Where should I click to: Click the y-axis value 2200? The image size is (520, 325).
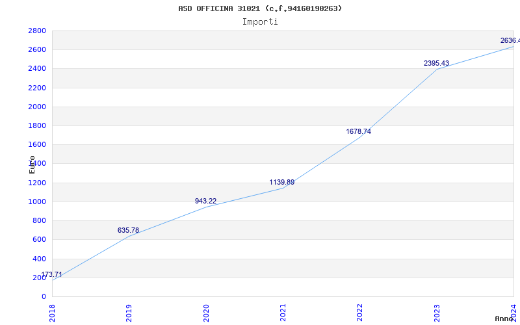tap(37, 88)
